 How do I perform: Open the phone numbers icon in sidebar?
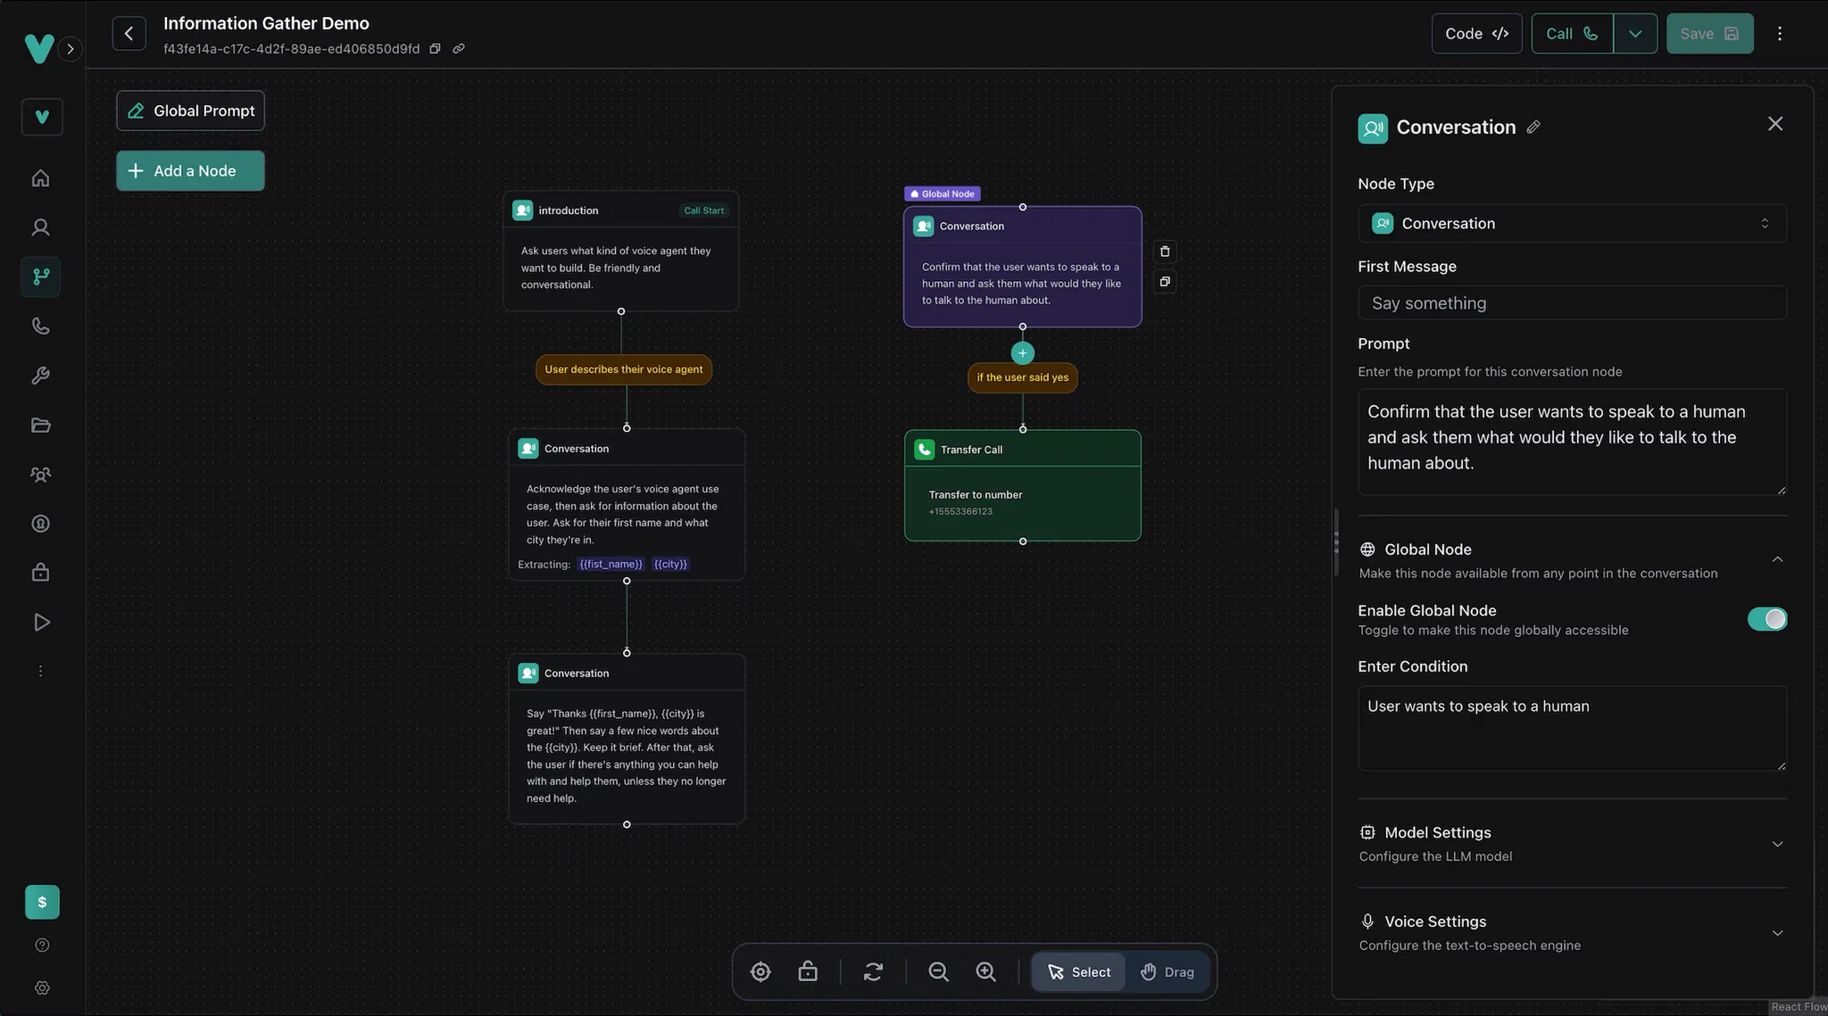(41, 326)
